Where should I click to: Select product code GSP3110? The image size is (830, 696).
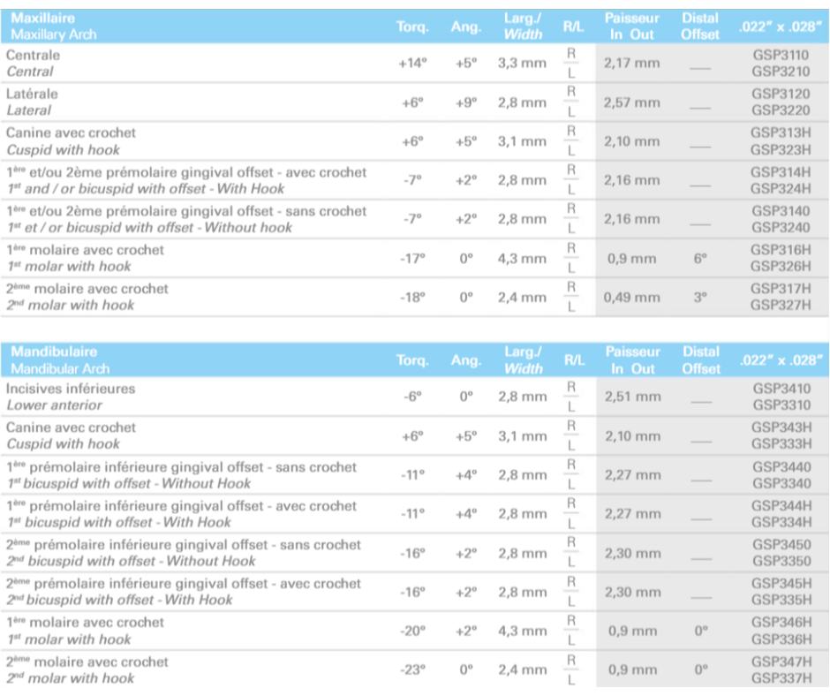[x=781, y=55]
